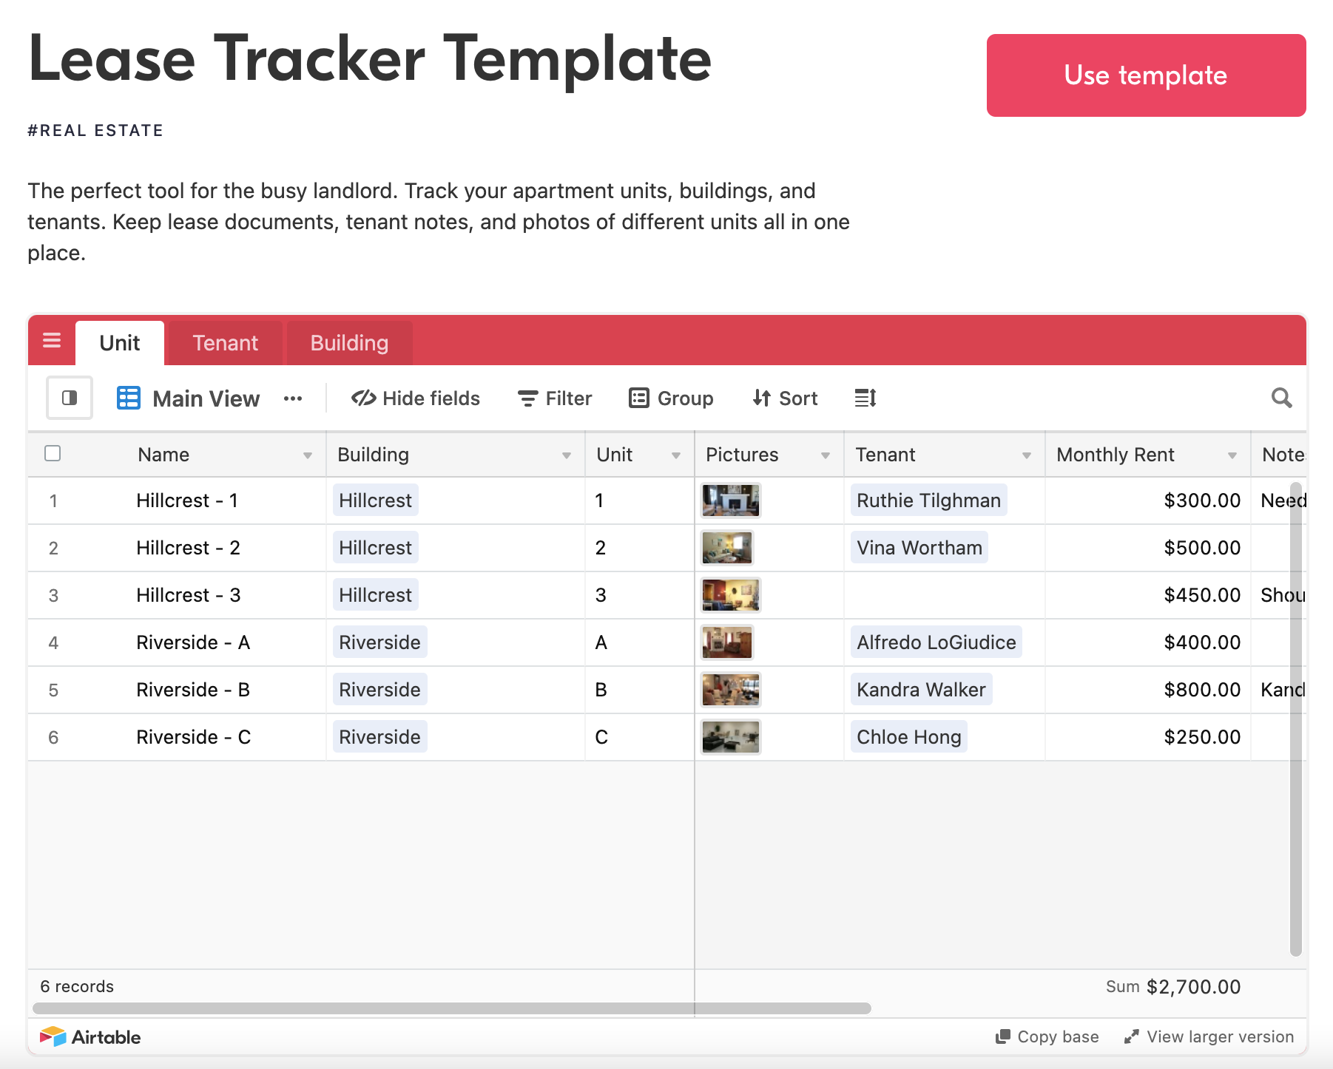
Task: Expand the Tenant column dropdown arrow
Action: pos(1026,455)
